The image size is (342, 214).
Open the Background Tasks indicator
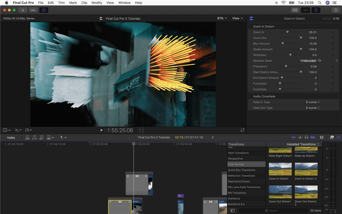[x=44, y=10]
